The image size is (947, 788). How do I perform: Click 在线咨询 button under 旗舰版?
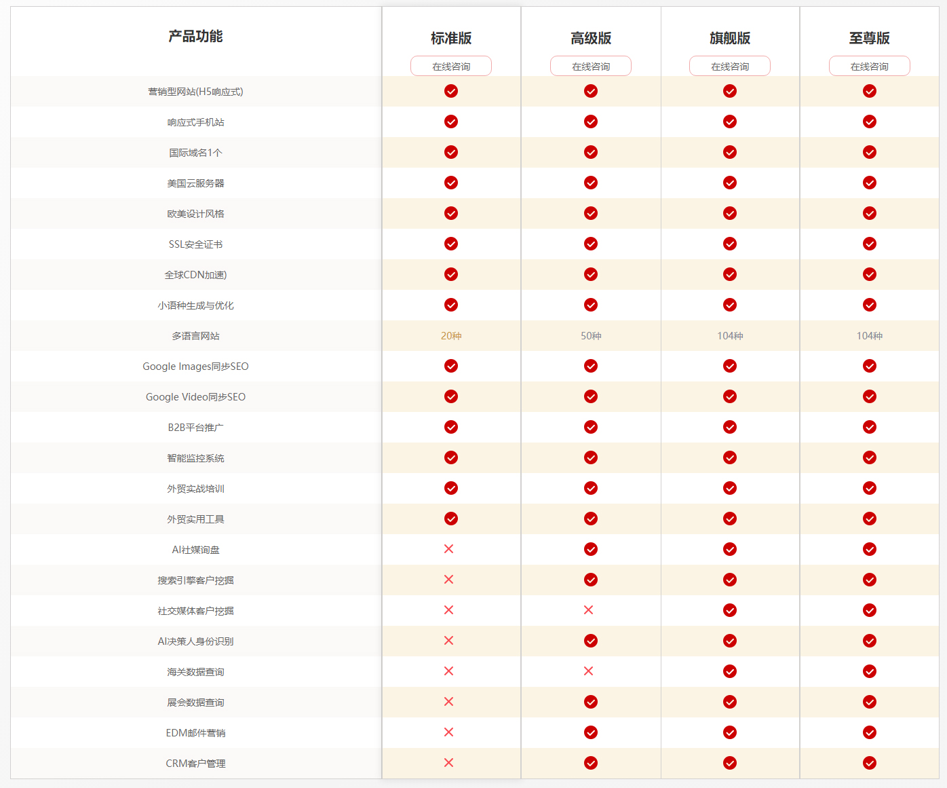(x=730, y=66)
